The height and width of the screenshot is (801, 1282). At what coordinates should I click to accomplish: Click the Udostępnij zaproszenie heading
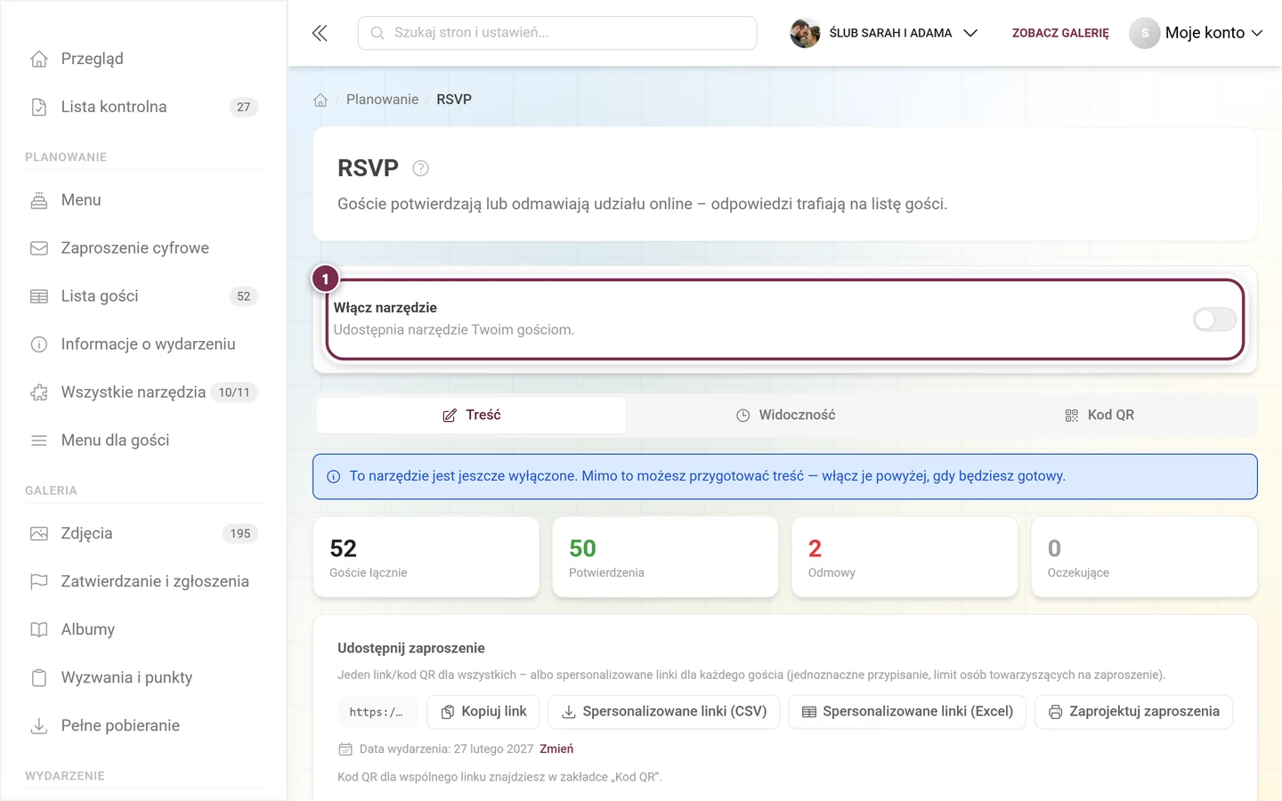coord(411,649)
